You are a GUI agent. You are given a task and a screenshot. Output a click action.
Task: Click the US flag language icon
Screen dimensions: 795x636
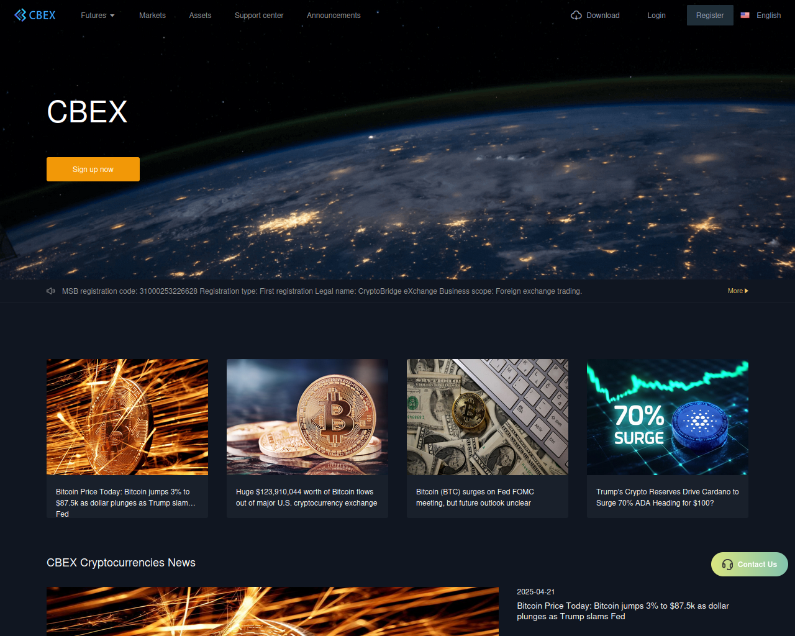745,15
